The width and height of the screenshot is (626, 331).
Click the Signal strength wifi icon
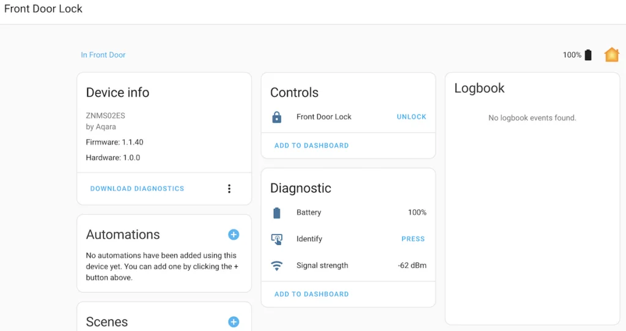277,266
